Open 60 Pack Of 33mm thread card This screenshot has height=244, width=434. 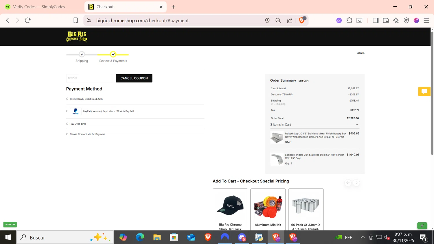(306, 210)
